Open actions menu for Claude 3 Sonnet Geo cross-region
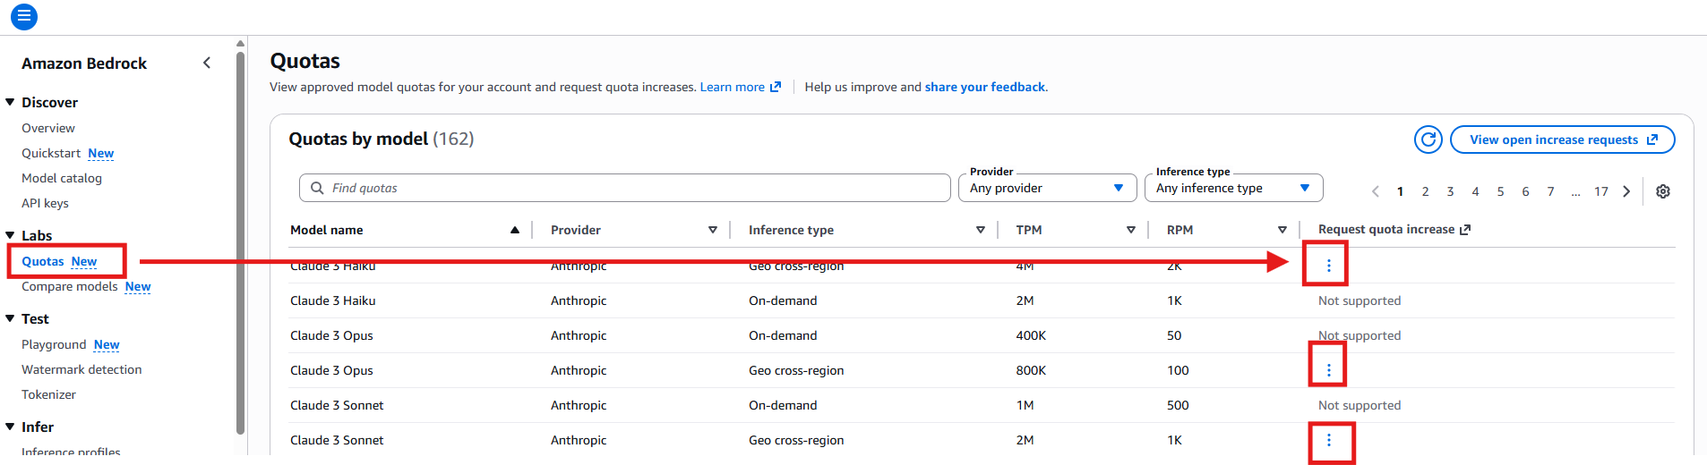 tap(1328, 440)
